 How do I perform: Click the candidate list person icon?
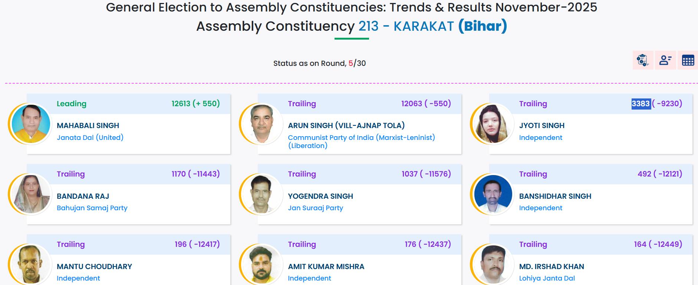(665, 60)
